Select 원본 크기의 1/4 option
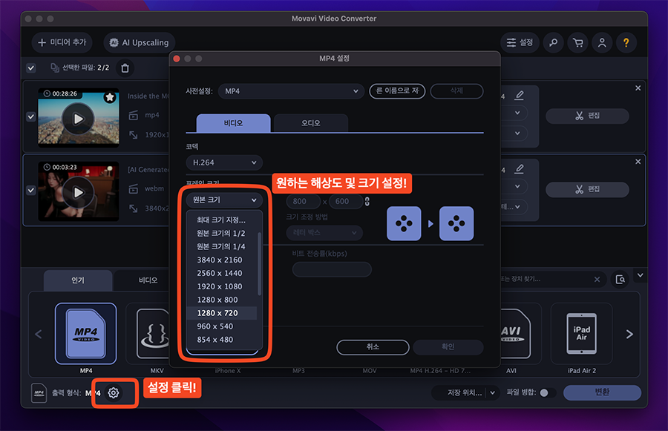The width and height of the screenshot is (668, 431). 221,246
